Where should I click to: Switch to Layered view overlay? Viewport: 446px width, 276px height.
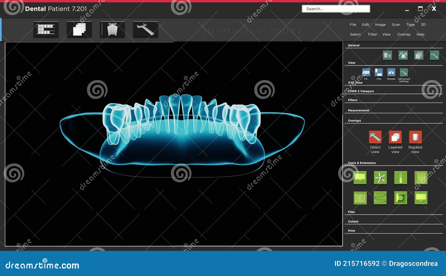[x=395, y=137]
